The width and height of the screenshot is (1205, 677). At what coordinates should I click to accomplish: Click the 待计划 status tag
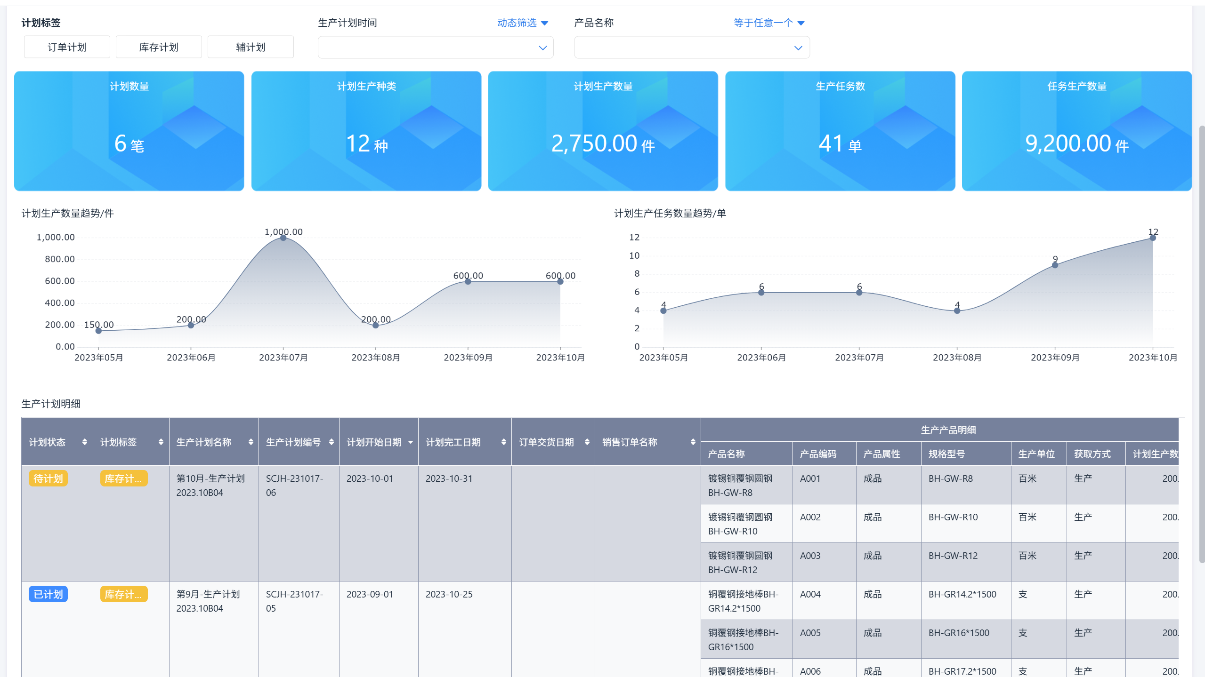point(48,478)
